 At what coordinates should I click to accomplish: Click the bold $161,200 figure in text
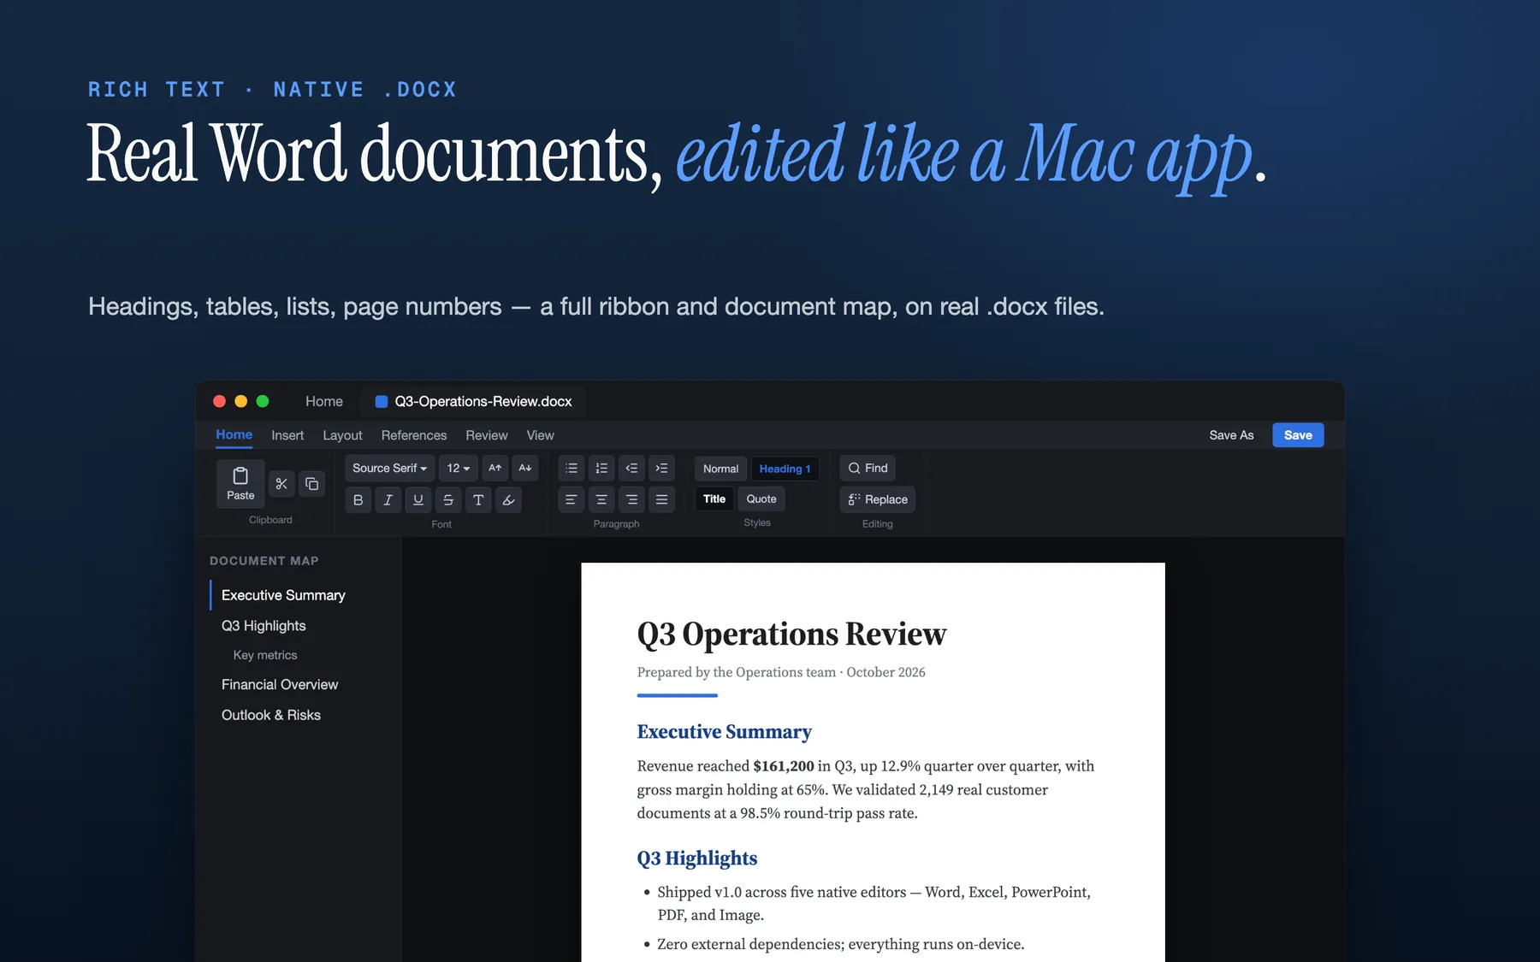(784, 766)
